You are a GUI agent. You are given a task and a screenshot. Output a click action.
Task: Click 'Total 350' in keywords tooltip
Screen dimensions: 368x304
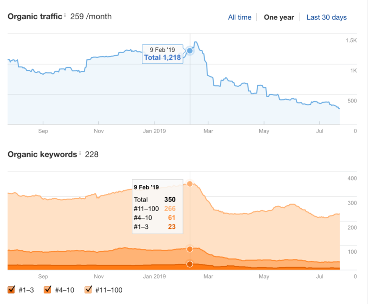click(x=155, y=199)
